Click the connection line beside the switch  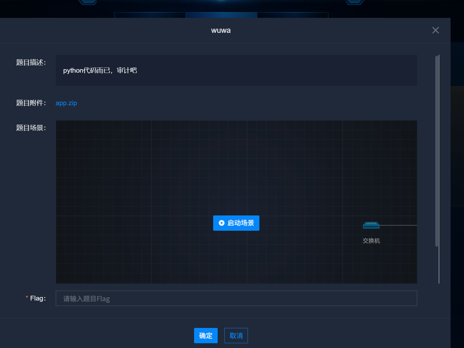click(x=398, y=225)
